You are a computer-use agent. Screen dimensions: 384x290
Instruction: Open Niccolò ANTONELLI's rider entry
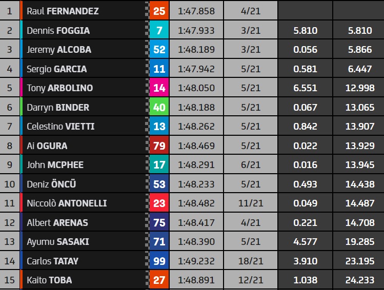coord(67,203)
